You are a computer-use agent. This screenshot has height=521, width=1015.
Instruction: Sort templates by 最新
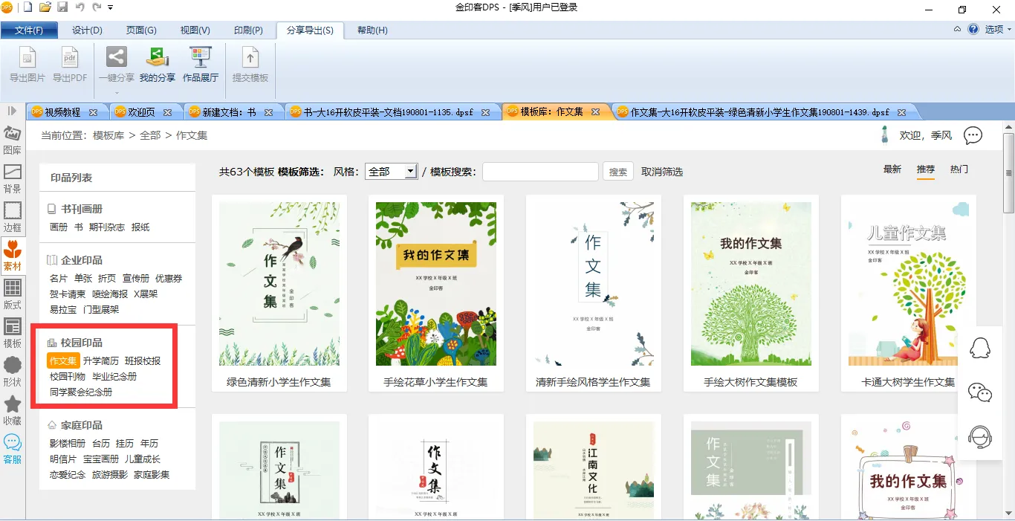[x=892, y=169]
